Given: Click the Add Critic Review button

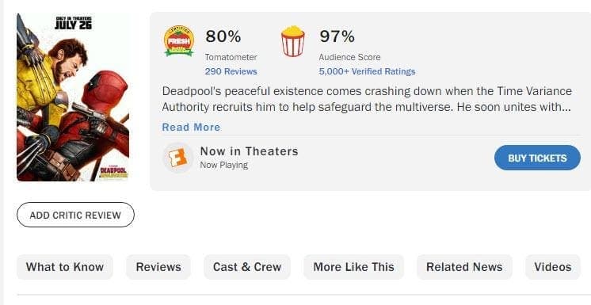Looking at the screenshot, I should 75,215.
